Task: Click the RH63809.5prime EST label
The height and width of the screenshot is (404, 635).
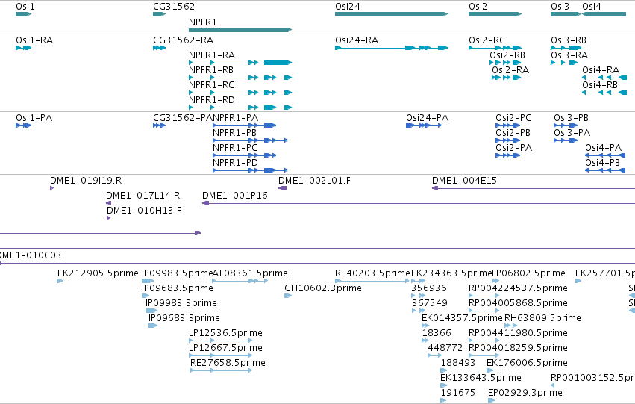Action: point(542,319)
